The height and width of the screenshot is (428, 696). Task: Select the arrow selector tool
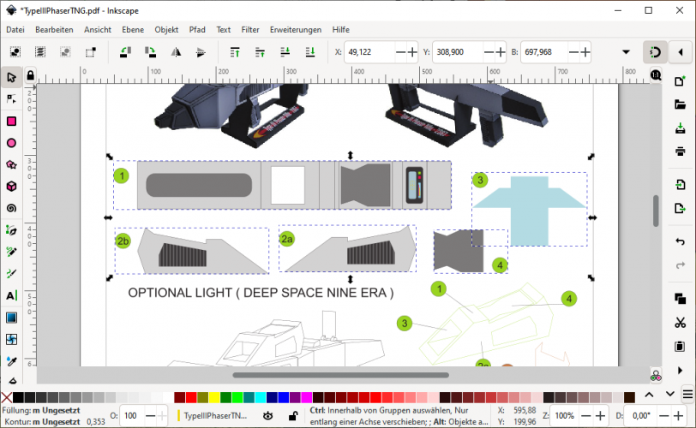[11, 78]
